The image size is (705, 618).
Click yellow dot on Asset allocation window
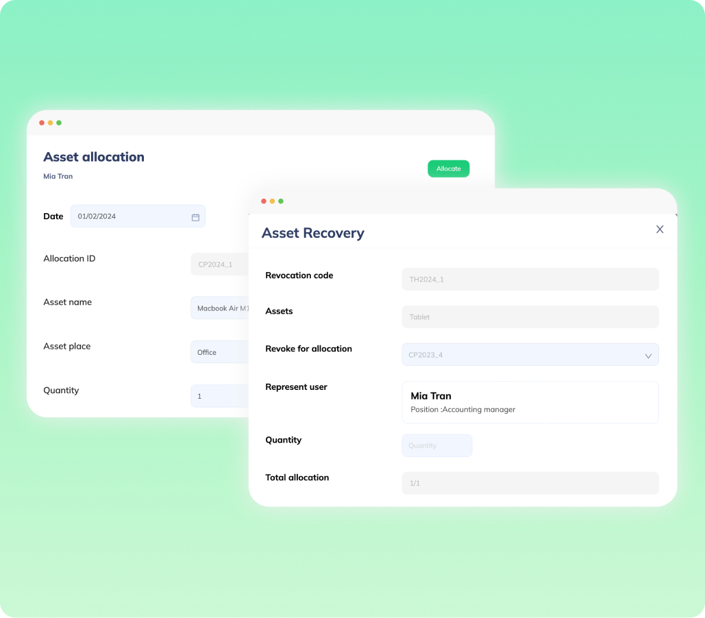[50, 123]
